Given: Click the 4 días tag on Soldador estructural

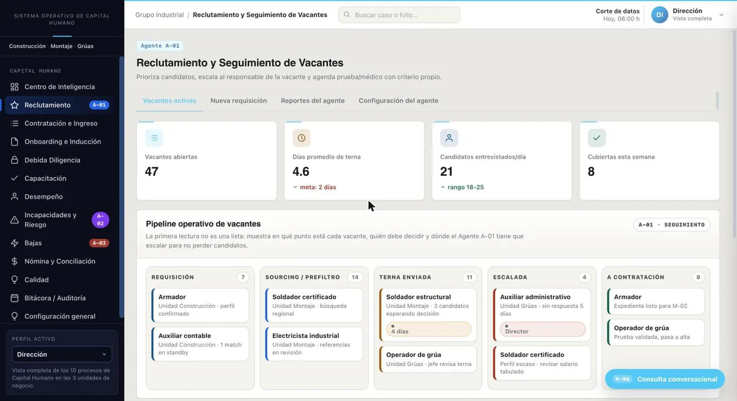Looking at the screenshot, I should [x=429, y=329].
